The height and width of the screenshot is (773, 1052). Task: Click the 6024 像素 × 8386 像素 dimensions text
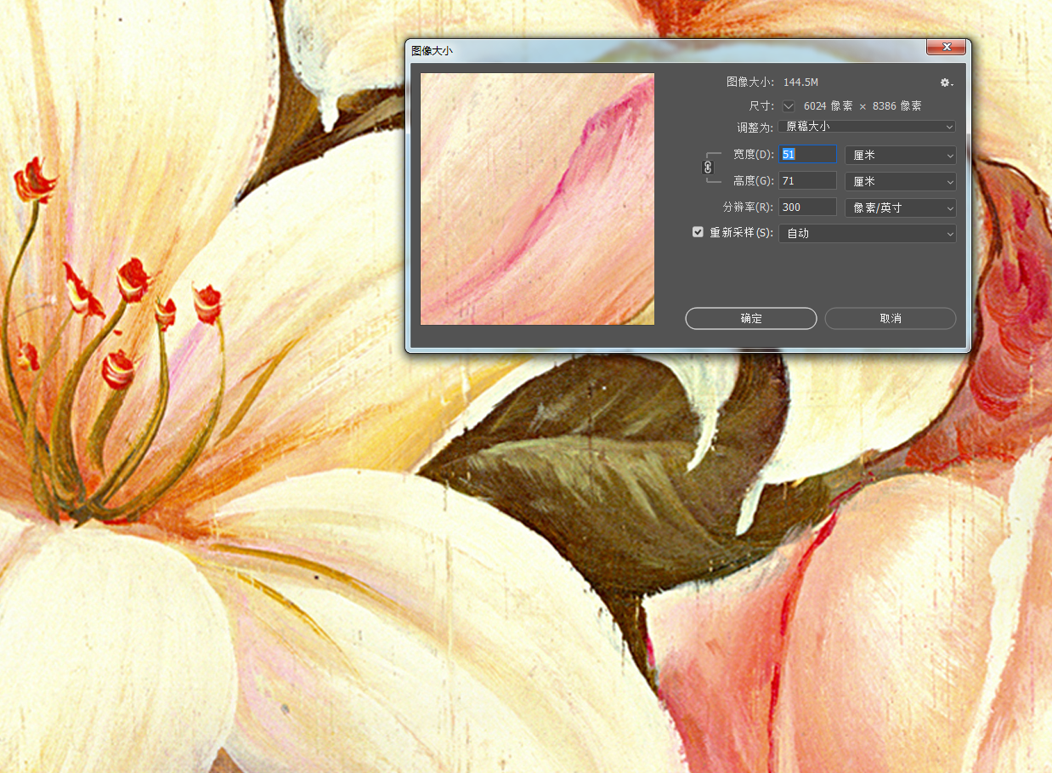(863, 106)
